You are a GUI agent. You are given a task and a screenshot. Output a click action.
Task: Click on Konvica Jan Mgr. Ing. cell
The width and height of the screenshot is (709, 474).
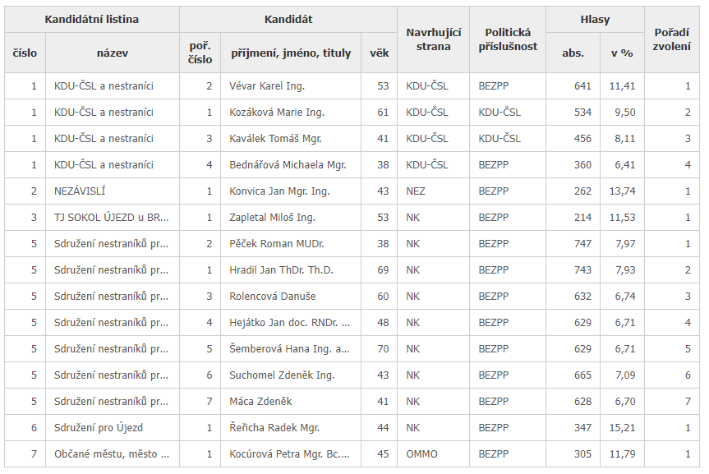click(279, 191)
